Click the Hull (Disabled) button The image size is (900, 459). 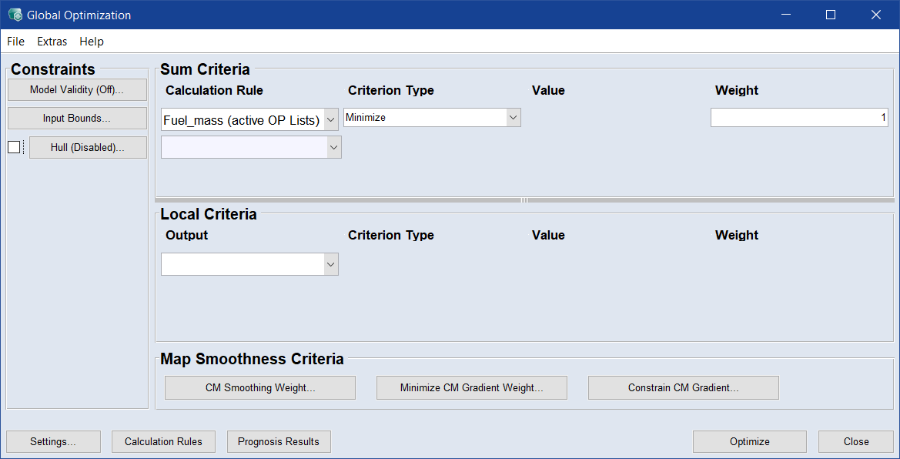coord(88,148)
